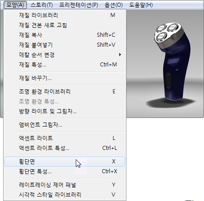The width and height of the screenshot is (204, 201).
Task: Open 횡단면 특성... menu entry
Action: pos(65,171)
